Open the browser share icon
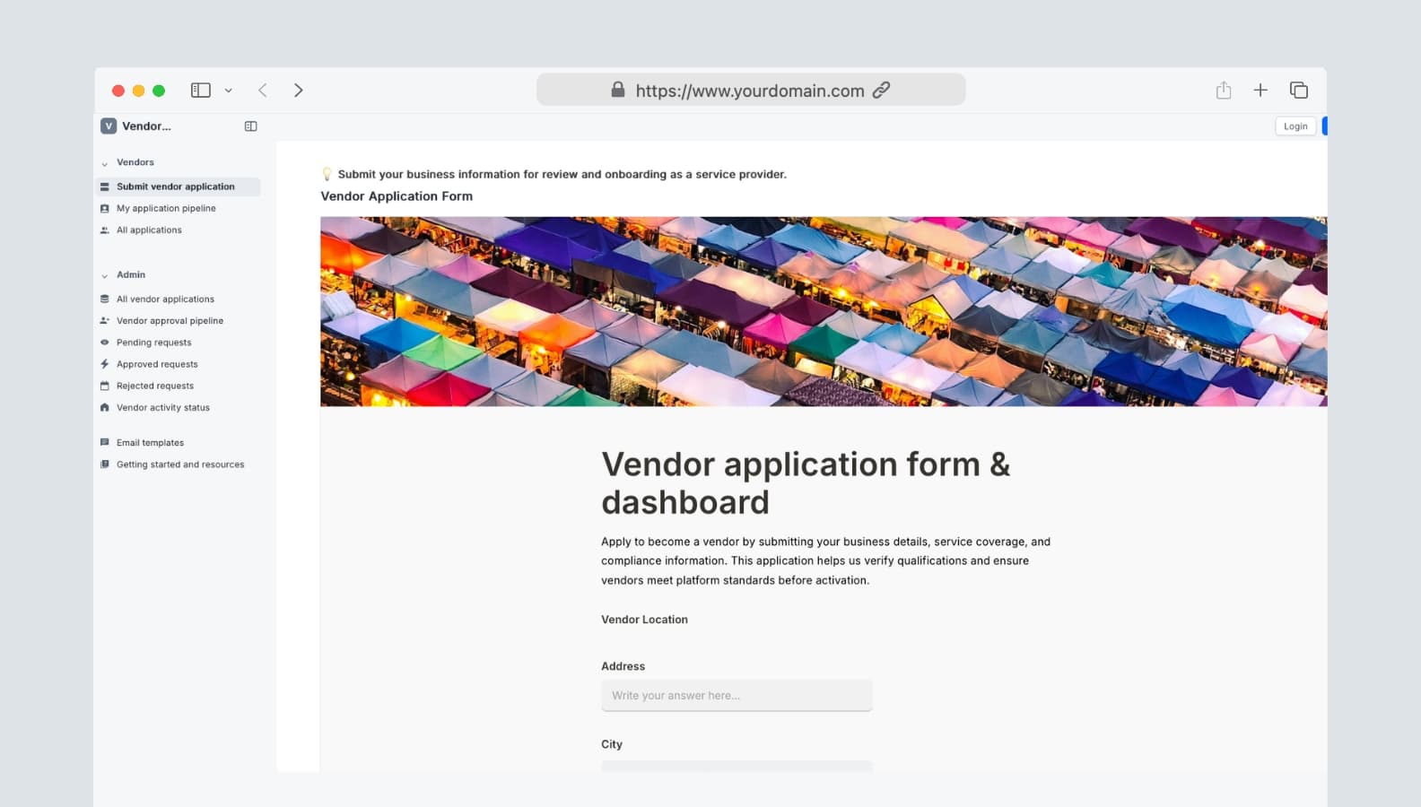 tap(1224, 90)
